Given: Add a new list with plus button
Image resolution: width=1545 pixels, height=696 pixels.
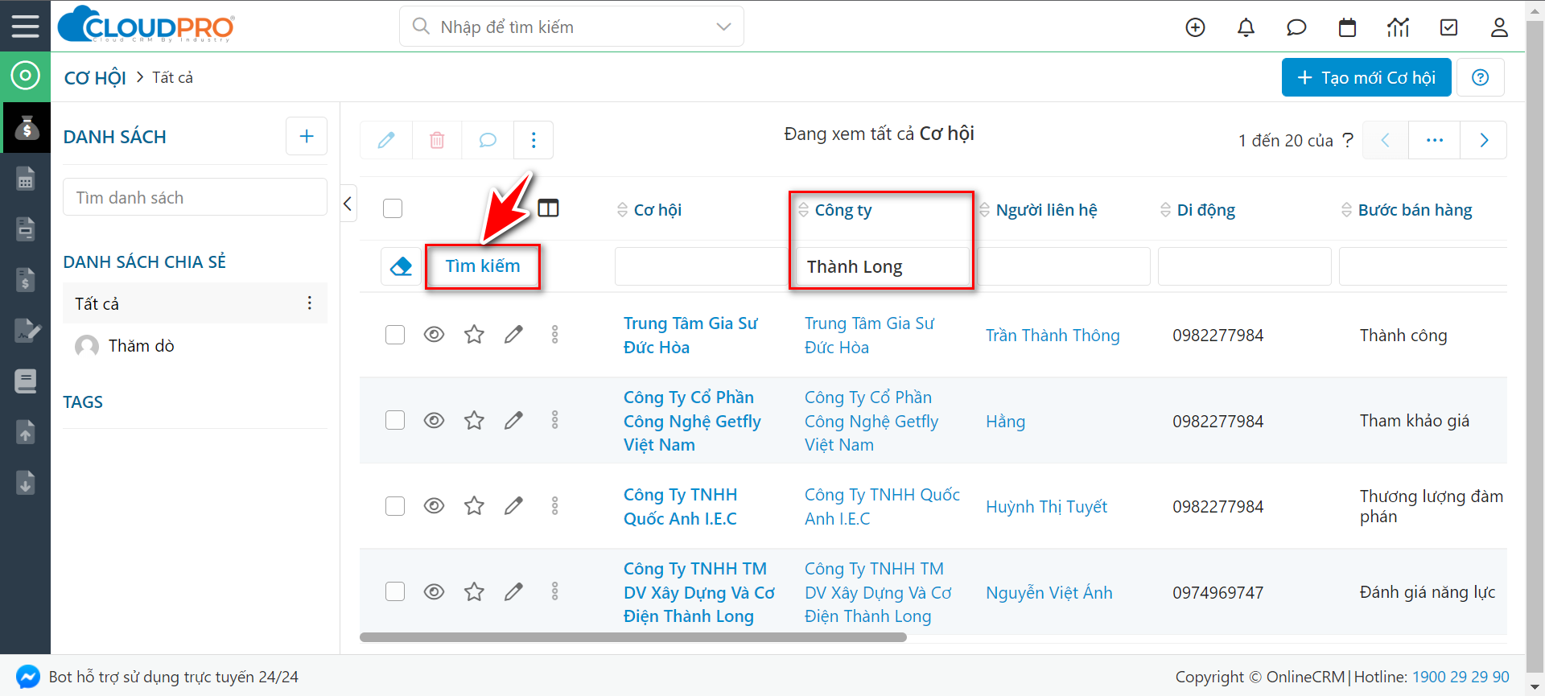Looking at the screenshot, I should pos(307,136).
